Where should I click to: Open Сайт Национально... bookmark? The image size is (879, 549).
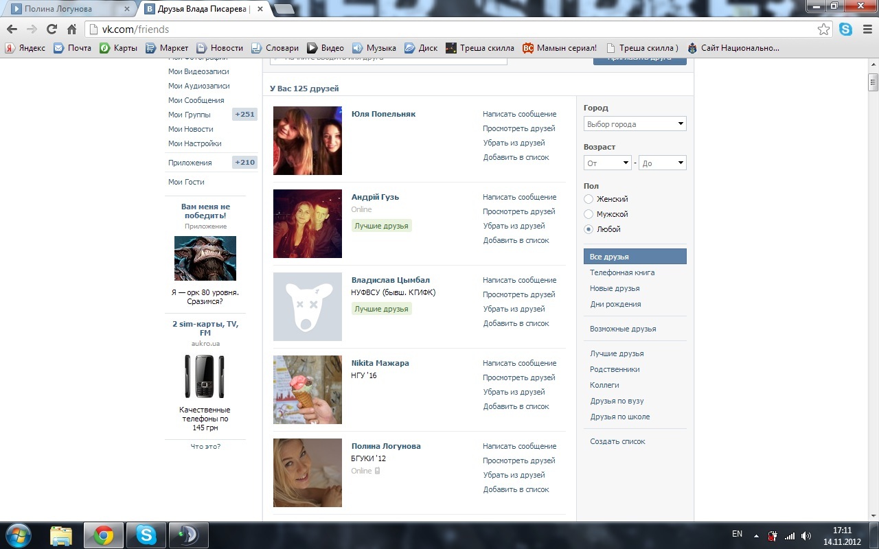click(x=733, y=48)
